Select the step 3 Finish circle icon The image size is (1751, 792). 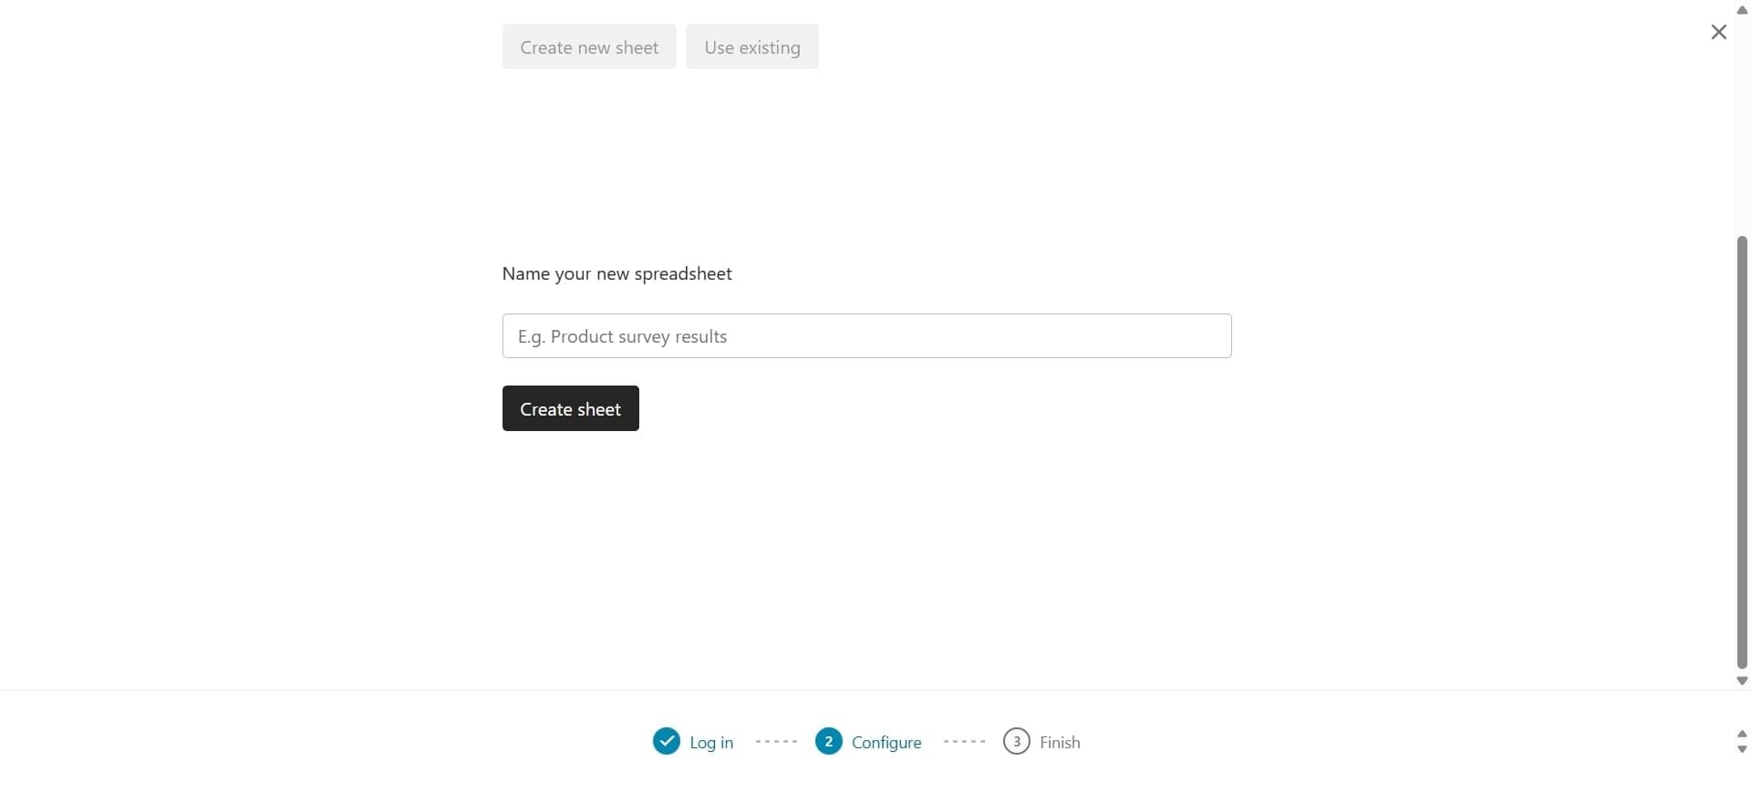(1018, 741)
